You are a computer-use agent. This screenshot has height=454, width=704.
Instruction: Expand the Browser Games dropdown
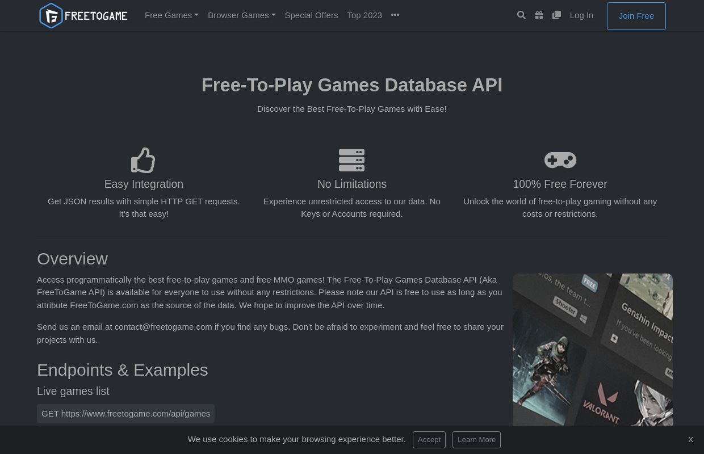[x=241, y=15]
